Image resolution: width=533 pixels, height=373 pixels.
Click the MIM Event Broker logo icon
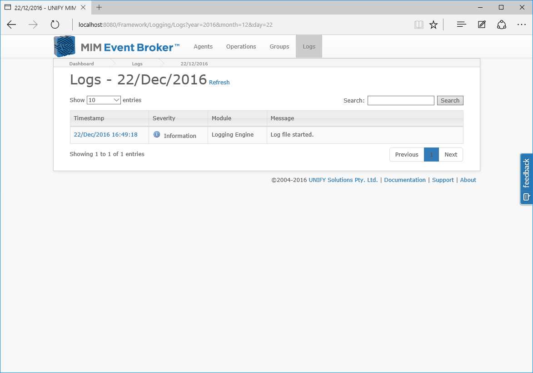65,46
